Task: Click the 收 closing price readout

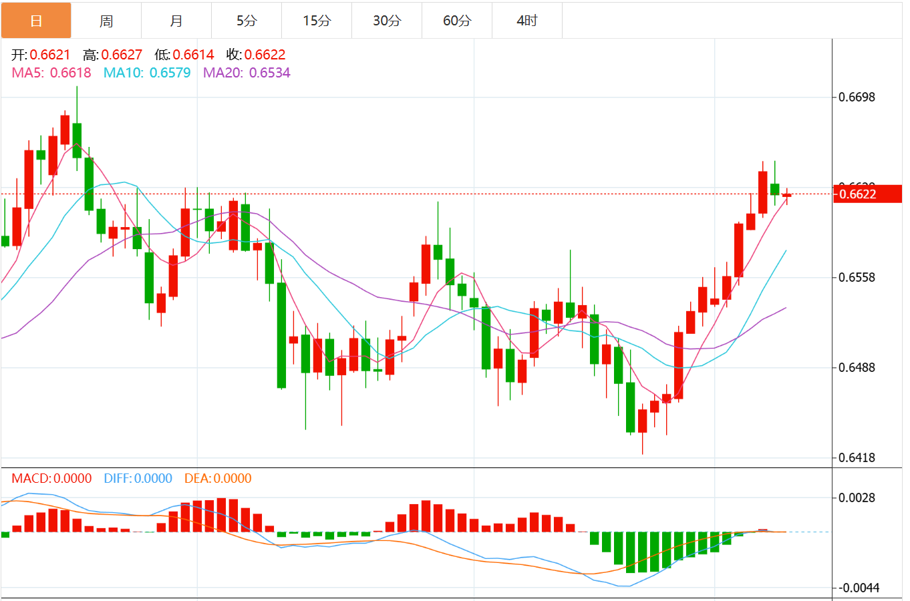Action: tap(256, 55)
